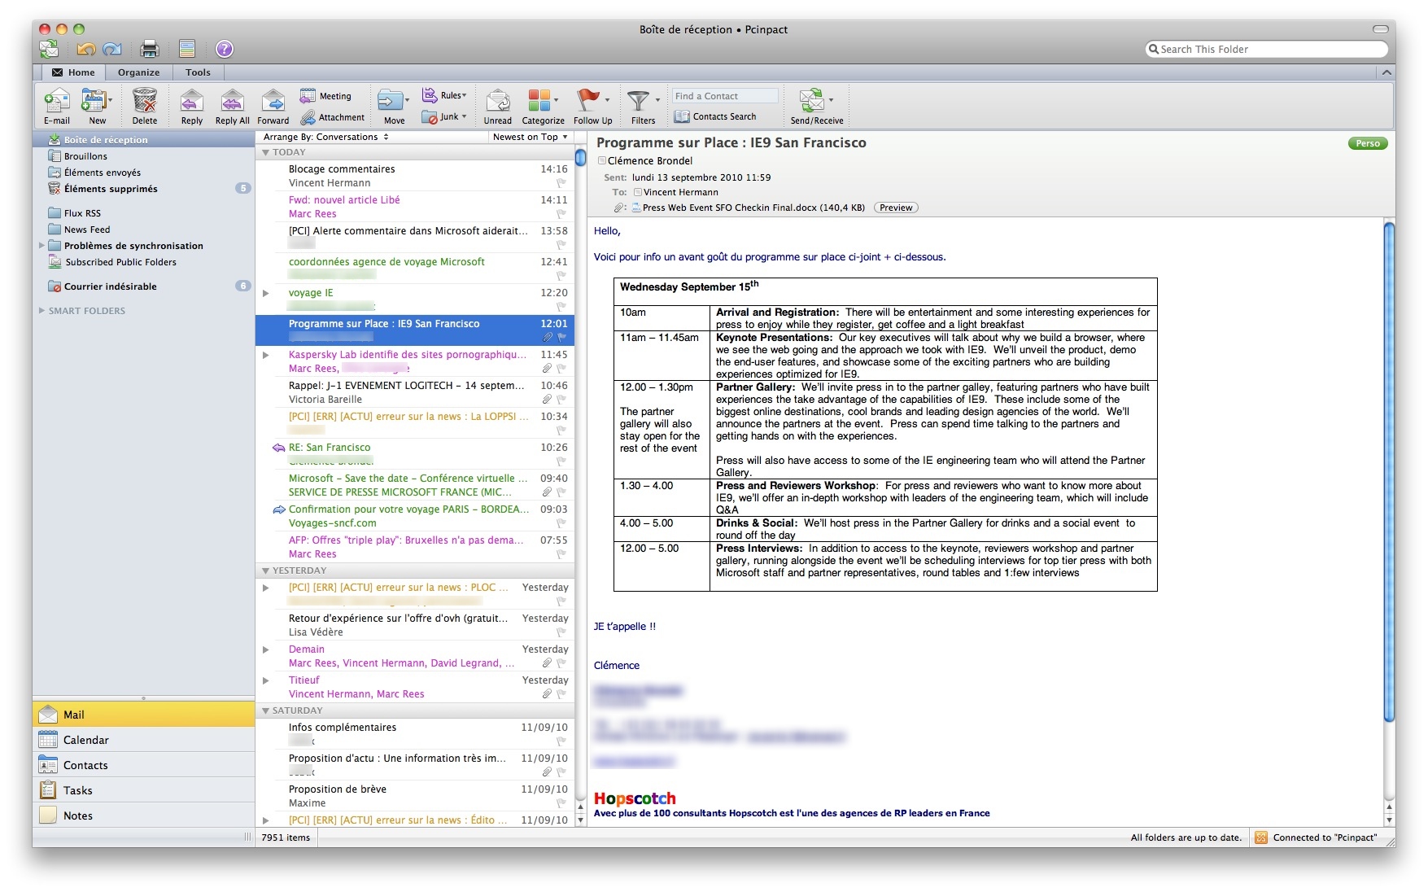Toggle flag on Infos complémentaires message
The image size is (1428, 892).
[561, 741]
